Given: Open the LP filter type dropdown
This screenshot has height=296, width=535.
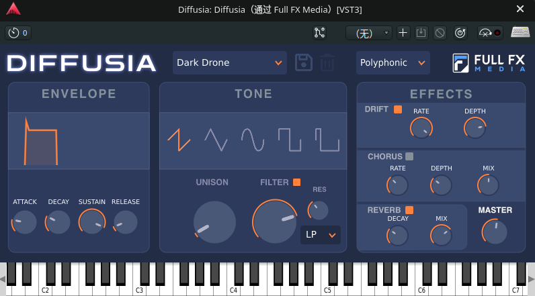Looking at the screenshot, I should pyautogui.click(x=321, y=235).
